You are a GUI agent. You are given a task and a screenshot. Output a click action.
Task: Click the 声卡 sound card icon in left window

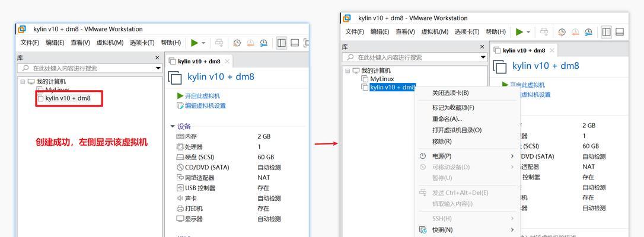(180, 198)
